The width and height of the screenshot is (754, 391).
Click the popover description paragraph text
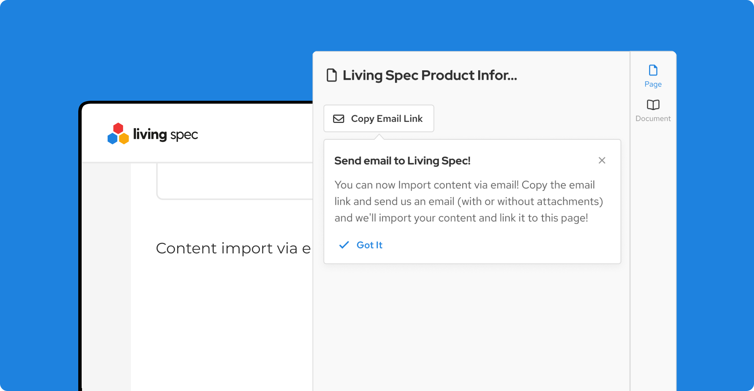click(468, 202)
